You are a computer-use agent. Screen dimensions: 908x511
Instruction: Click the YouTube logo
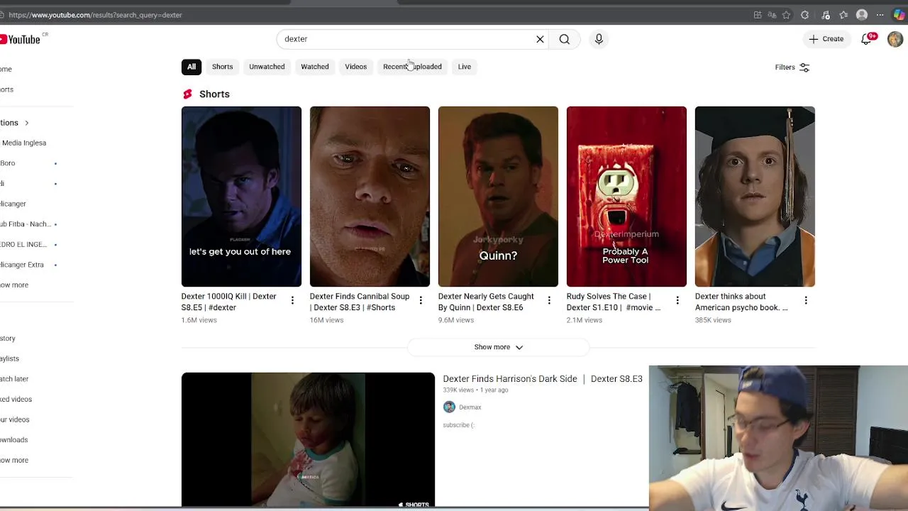click(21, 39)
